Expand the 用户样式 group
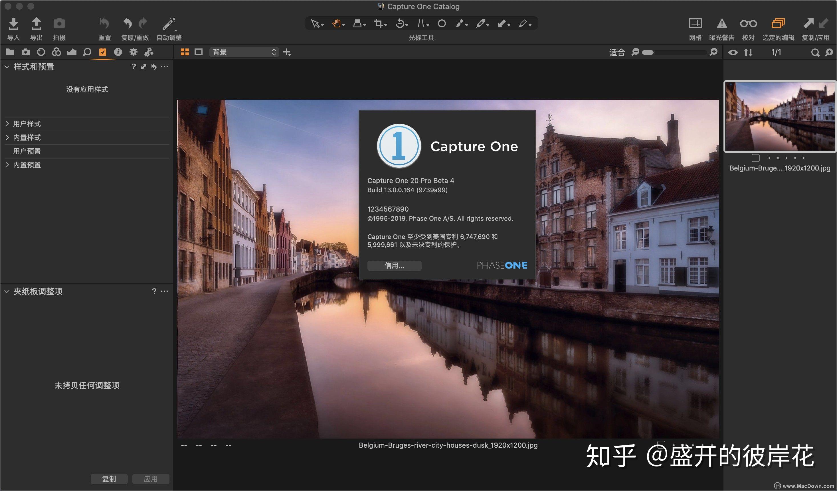Viewport: 837px width, 491px height. (x=7, y=124)
